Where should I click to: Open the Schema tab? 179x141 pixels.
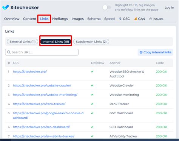[94, 19]
